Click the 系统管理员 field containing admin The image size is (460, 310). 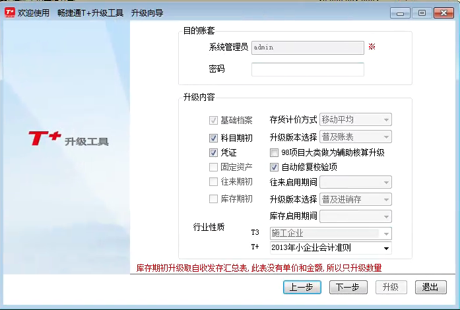(x=308, y=47)
